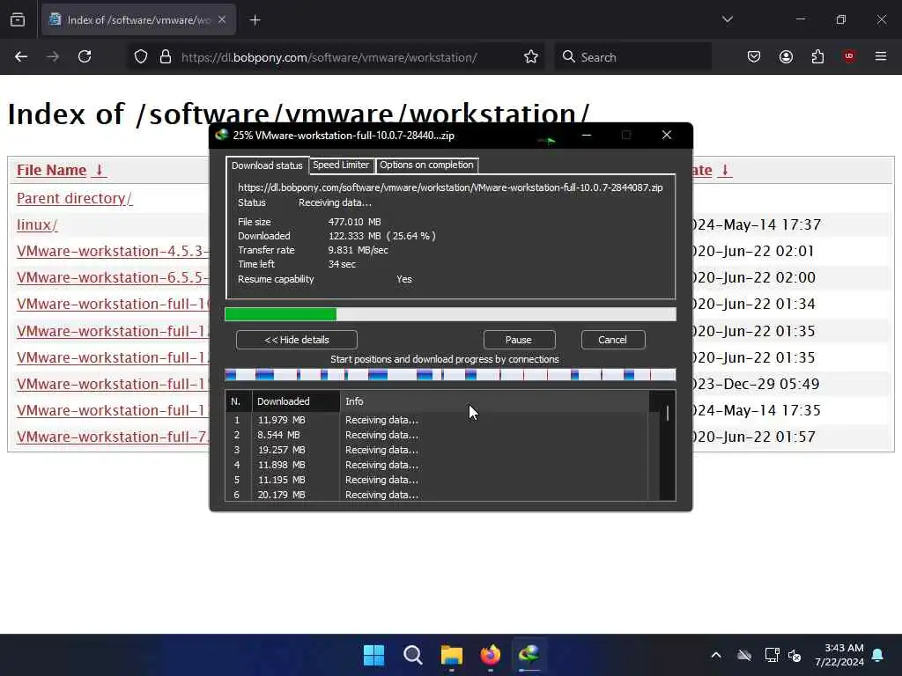
Task: Cancel the VMware download
Action: coord(613,340)
